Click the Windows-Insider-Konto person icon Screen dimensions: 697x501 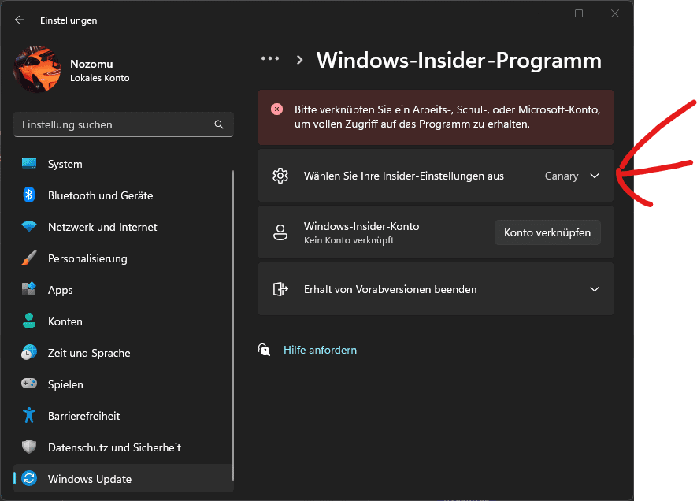[280, 232]
